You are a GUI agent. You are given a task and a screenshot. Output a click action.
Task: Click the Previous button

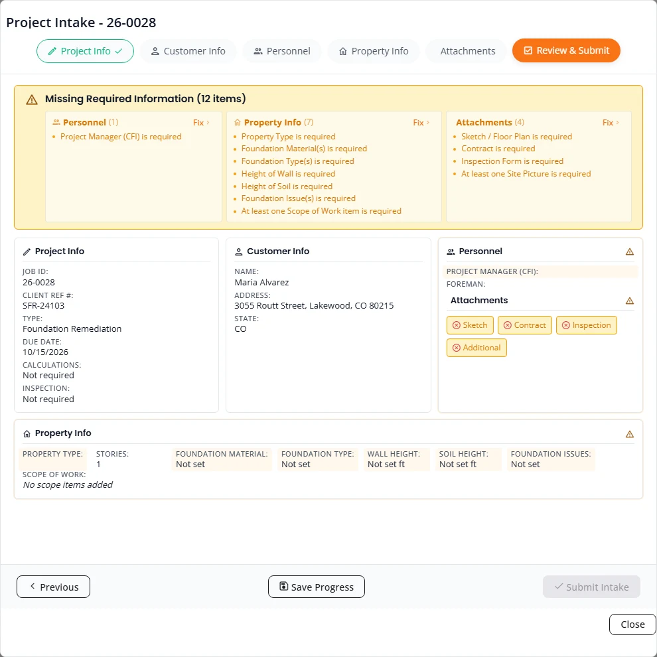click(x=53, y=587)
